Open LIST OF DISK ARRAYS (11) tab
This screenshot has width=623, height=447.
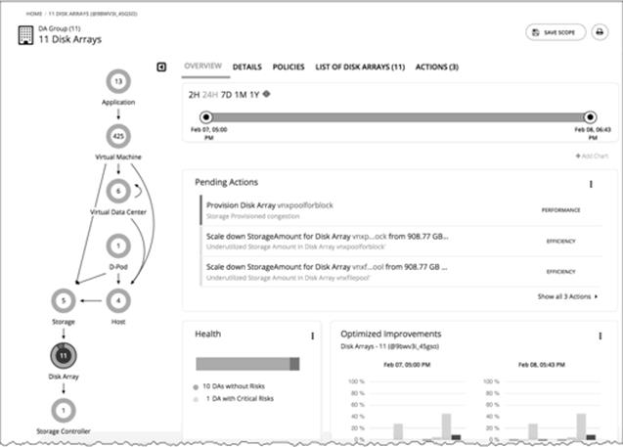point(360,67)
